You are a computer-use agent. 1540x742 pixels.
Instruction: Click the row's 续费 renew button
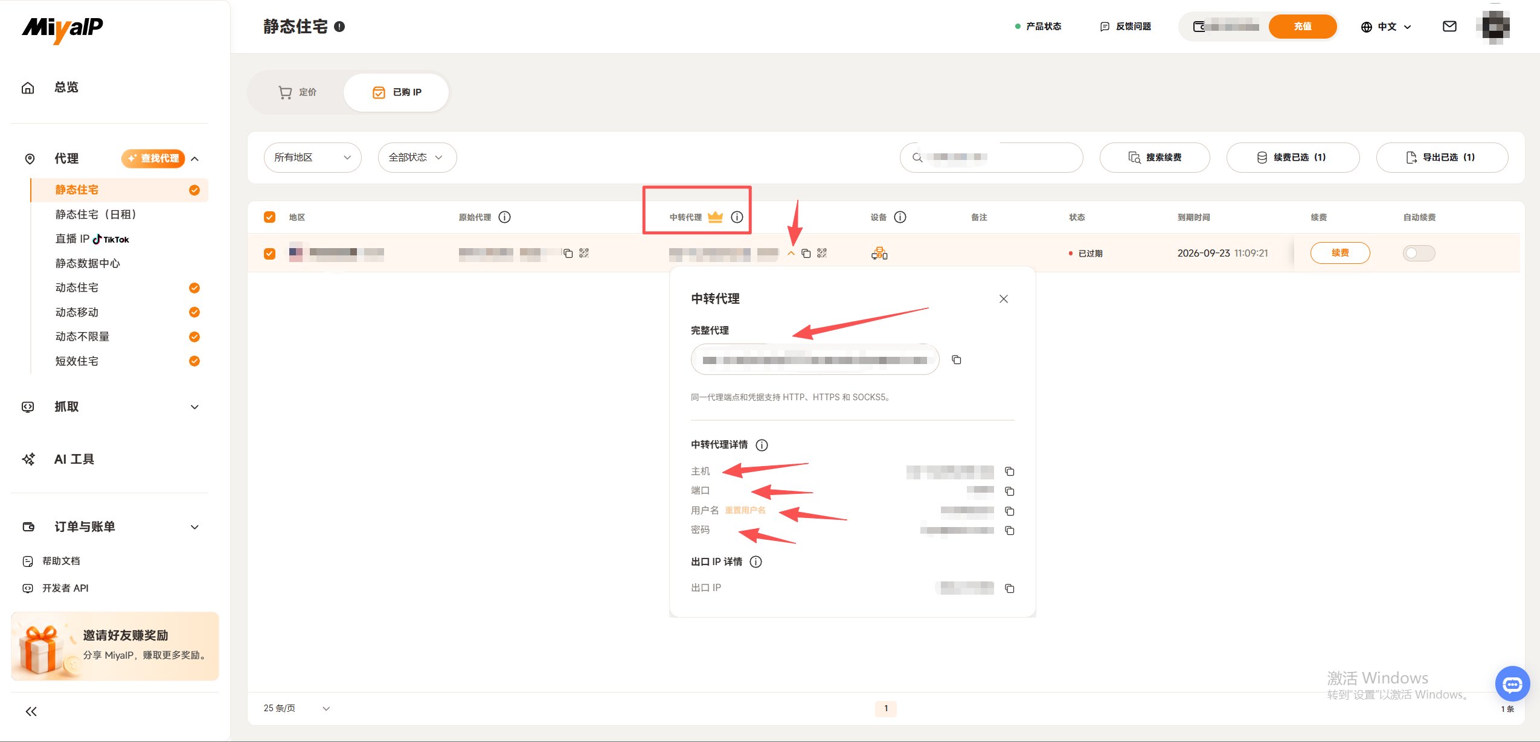[1340, 253]
